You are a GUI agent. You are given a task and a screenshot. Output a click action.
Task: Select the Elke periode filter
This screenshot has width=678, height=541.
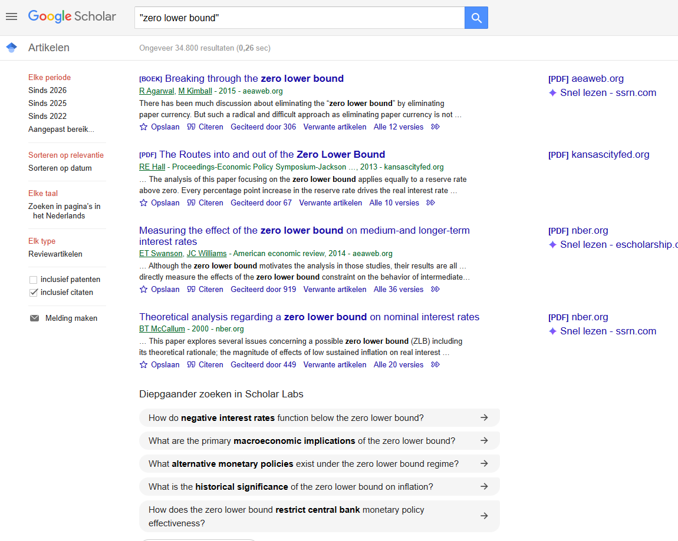point(50,77)
